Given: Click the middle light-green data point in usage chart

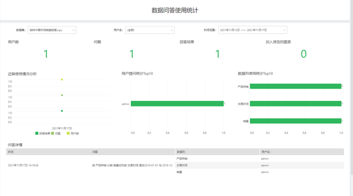Looking at the screenshot, I should point(62,95).
